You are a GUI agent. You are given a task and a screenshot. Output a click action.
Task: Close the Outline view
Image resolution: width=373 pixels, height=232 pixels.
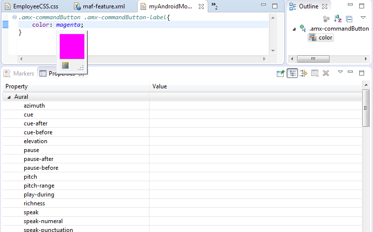click(x=325, y=6)
